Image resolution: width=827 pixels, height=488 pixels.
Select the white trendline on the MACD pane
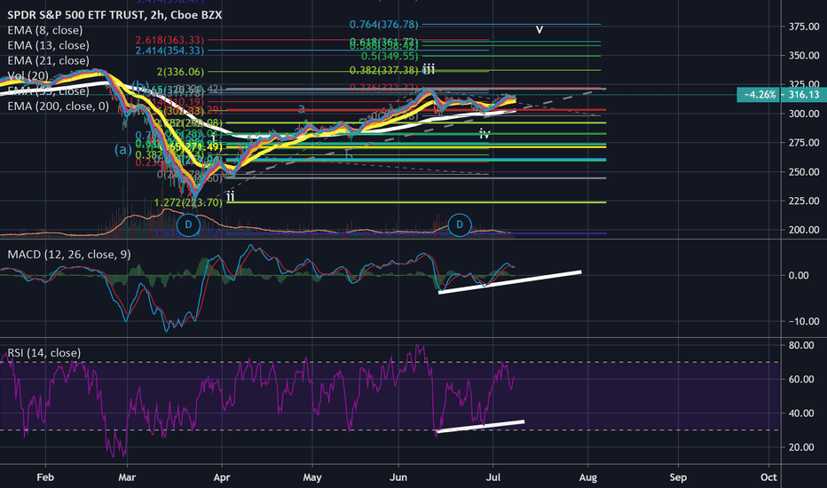[509, 282]
